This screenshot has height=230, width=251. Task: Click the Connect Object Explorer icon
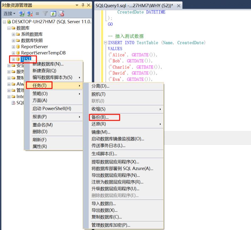coord(22,14)
